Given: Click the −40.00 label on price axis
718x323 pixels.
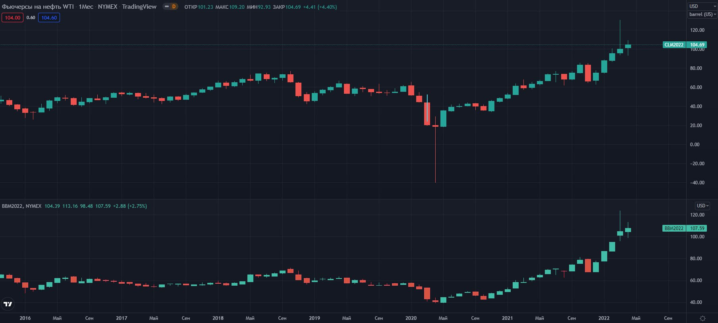Looking at the screenshot, I should click(697, 183).
